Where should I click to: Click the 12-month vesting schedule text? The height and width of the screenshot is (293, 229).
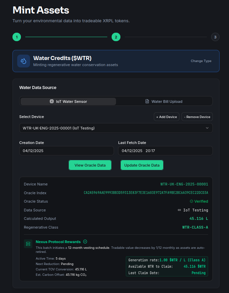(x=89, y=247)
